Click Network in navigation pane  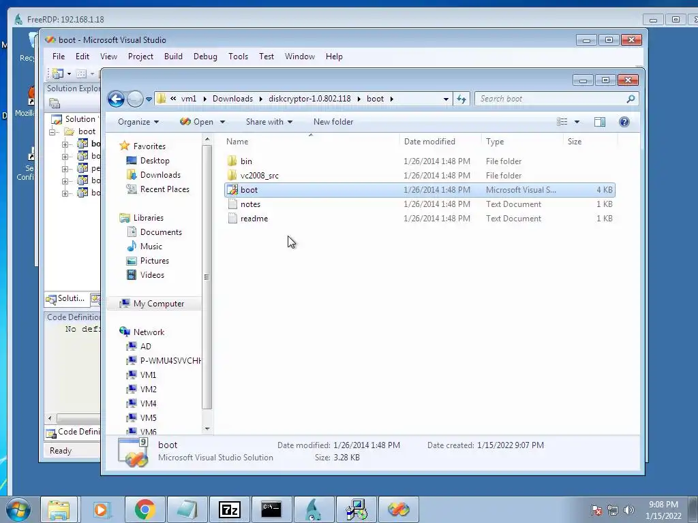click(142, 332)
